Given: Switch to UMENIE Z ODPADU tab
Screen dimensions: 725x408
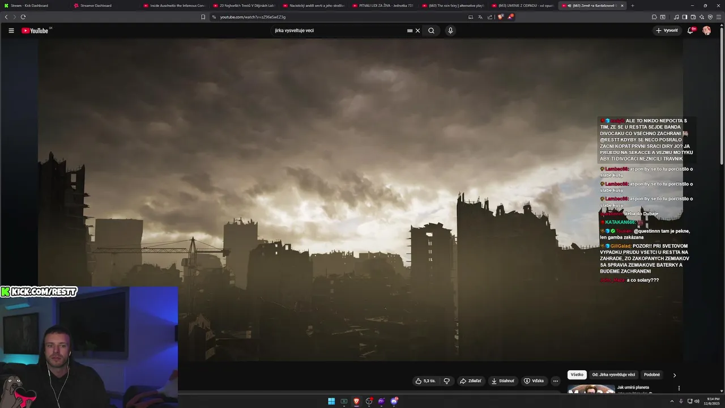Looking at the screenshot, I should [523, 6].
